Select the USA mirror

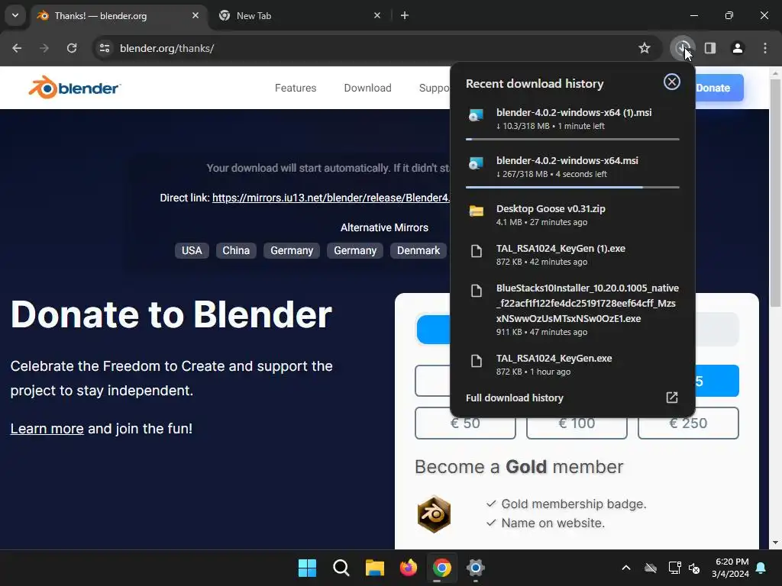coord(192,250)
